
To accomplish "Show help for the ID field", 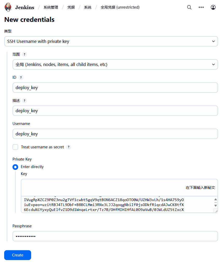I will coord(21,77).
